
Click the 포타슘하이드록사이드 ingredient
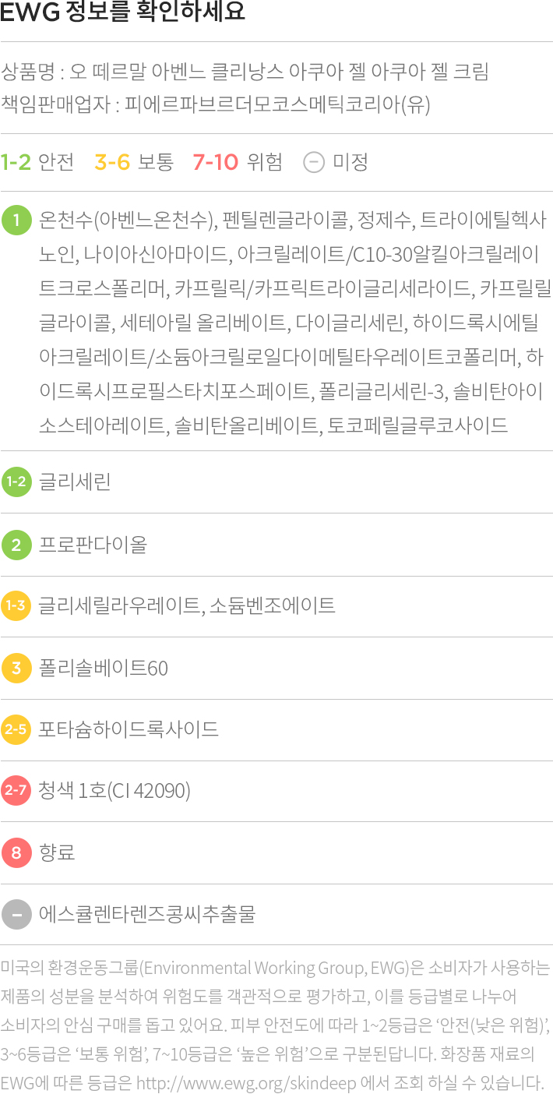tap(129, 729)
